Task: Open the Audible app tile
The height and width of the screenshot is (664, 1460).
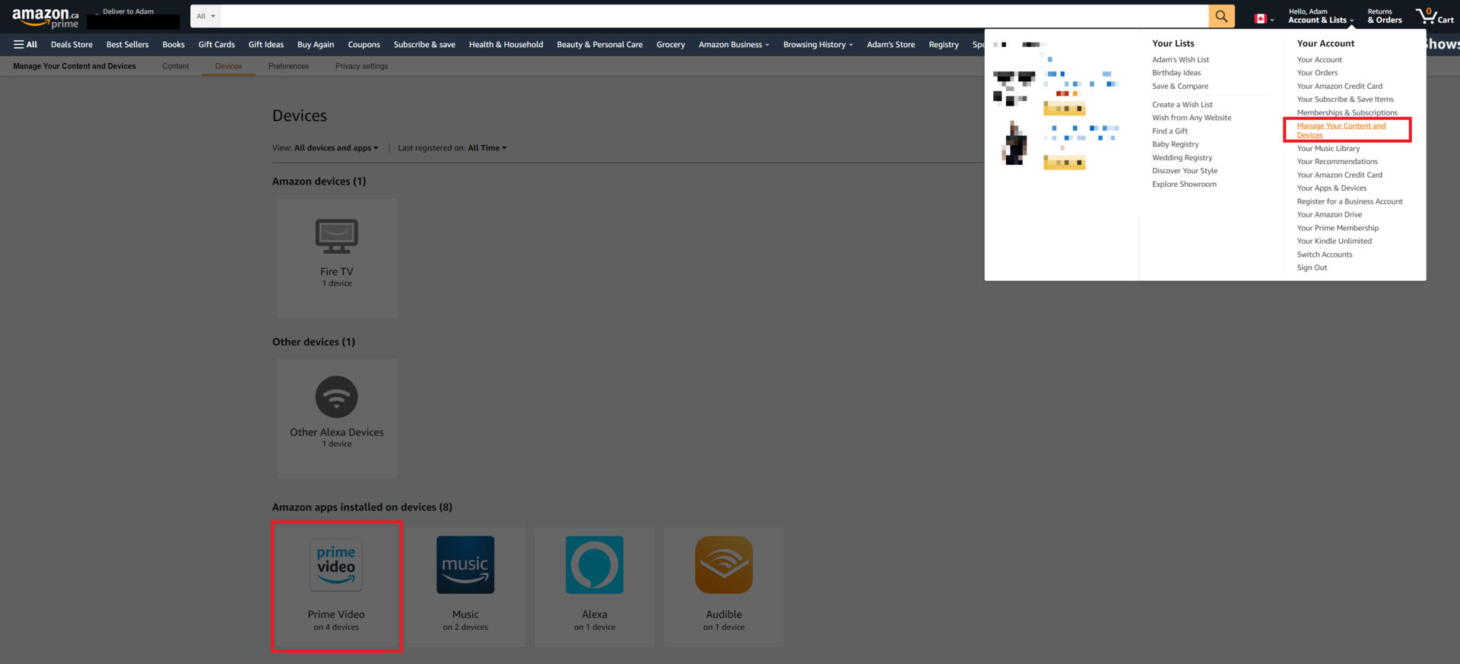Action: 724,587
